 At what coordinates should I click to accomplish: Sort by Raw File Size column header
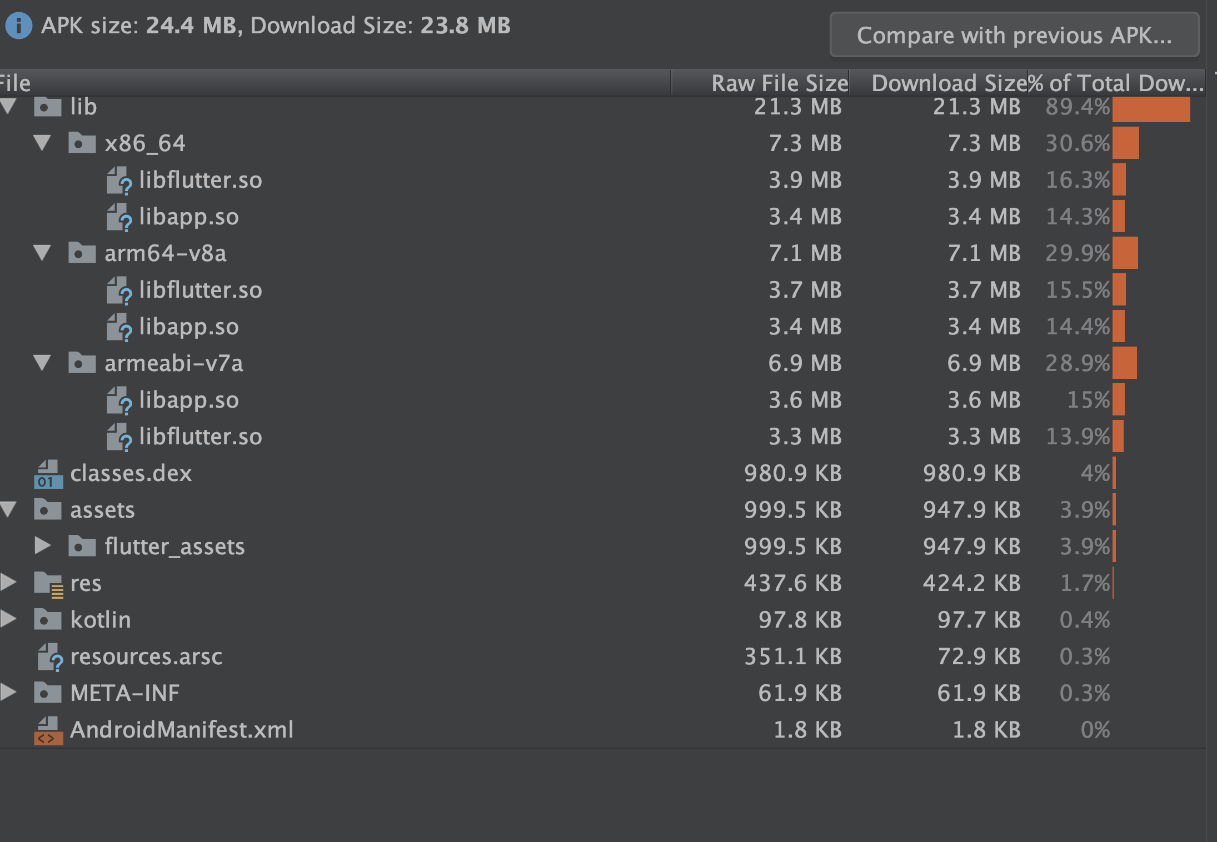pyautogui.click(x=760, y=83)
